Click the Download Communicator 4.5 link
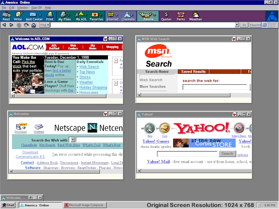This screenshot has height=209, width=279. tap(30, 154)
